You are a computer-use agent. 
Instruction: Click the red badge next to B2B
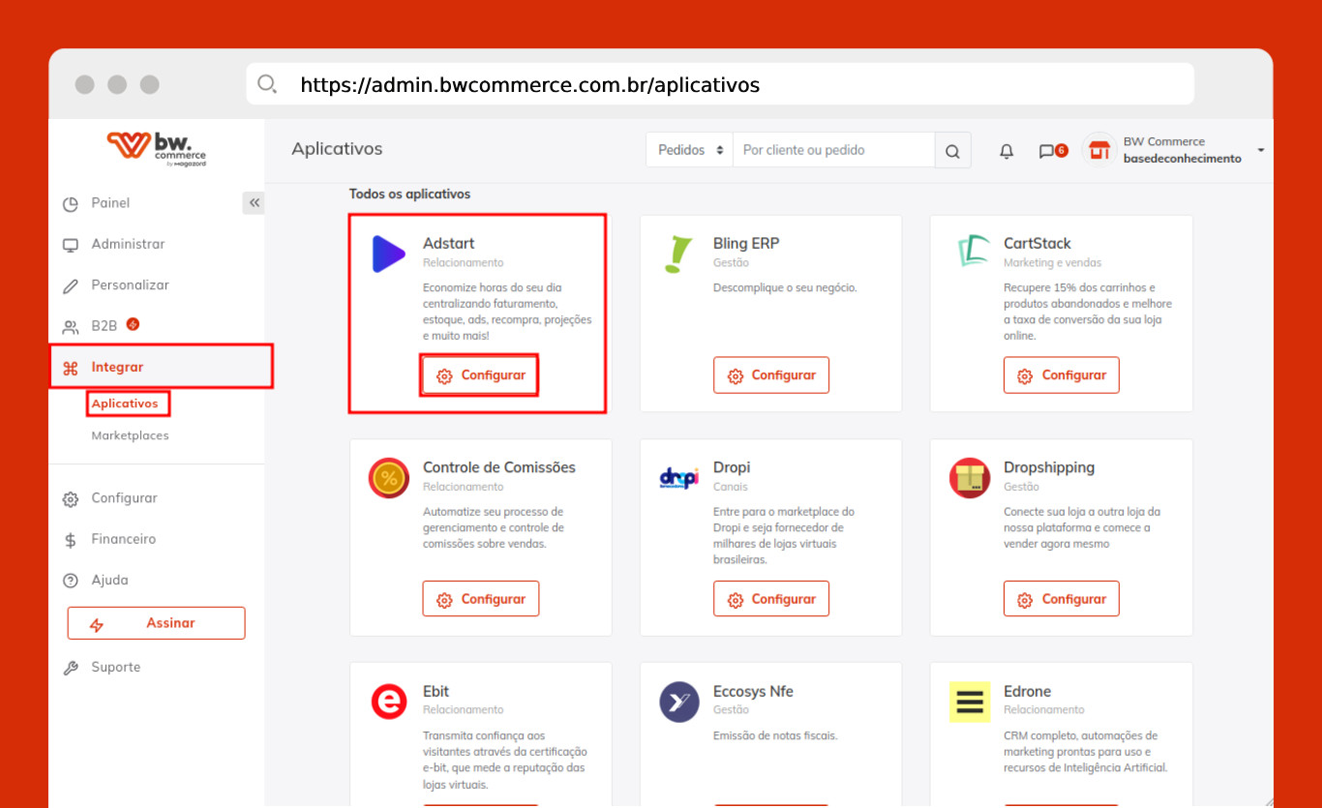133,324
